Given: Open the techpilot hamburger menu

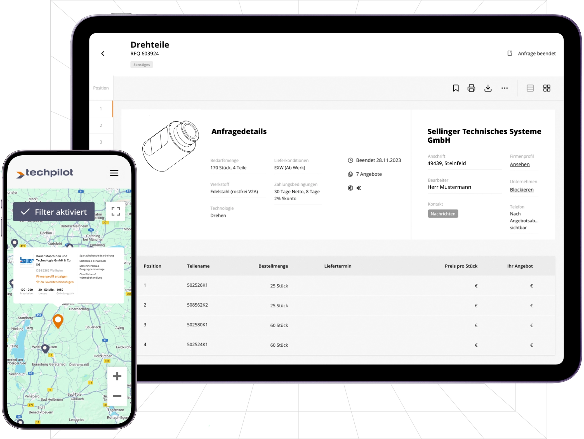Looking at the screenshot, I should pyautogui.click(x=114, y=173).
